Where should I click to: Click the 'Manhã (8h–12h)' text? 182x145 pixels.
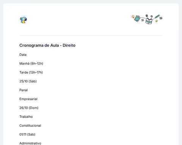click(x=31, y=63)
